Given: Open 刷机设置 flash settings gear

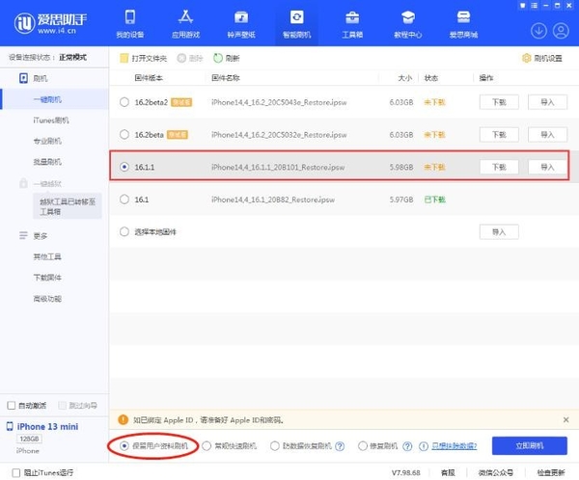Looking at the screenshot, I should click(x=542, y=58).
